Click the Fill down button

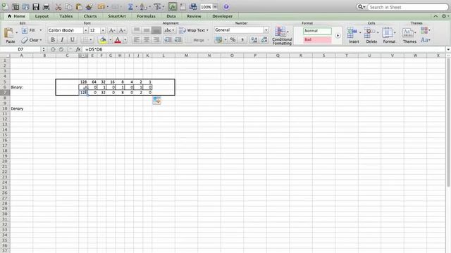(29, 30)
